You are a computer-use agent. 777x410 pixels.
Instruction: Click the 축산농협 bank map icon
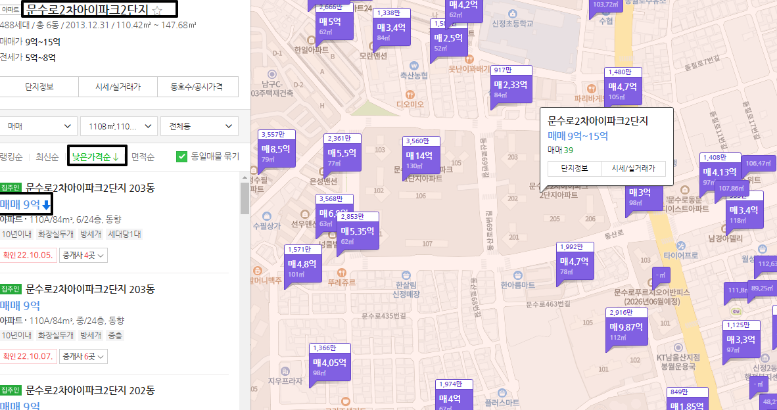[414, 65]
